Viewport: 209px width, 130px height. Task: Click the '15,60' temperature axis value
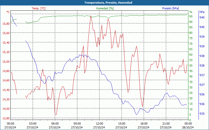pos(6,33)
